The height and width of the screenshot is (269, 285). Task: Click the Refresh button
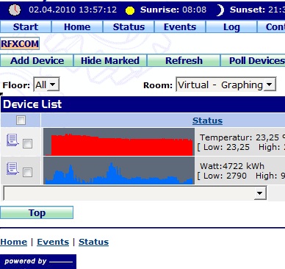(x=184, y=60)
